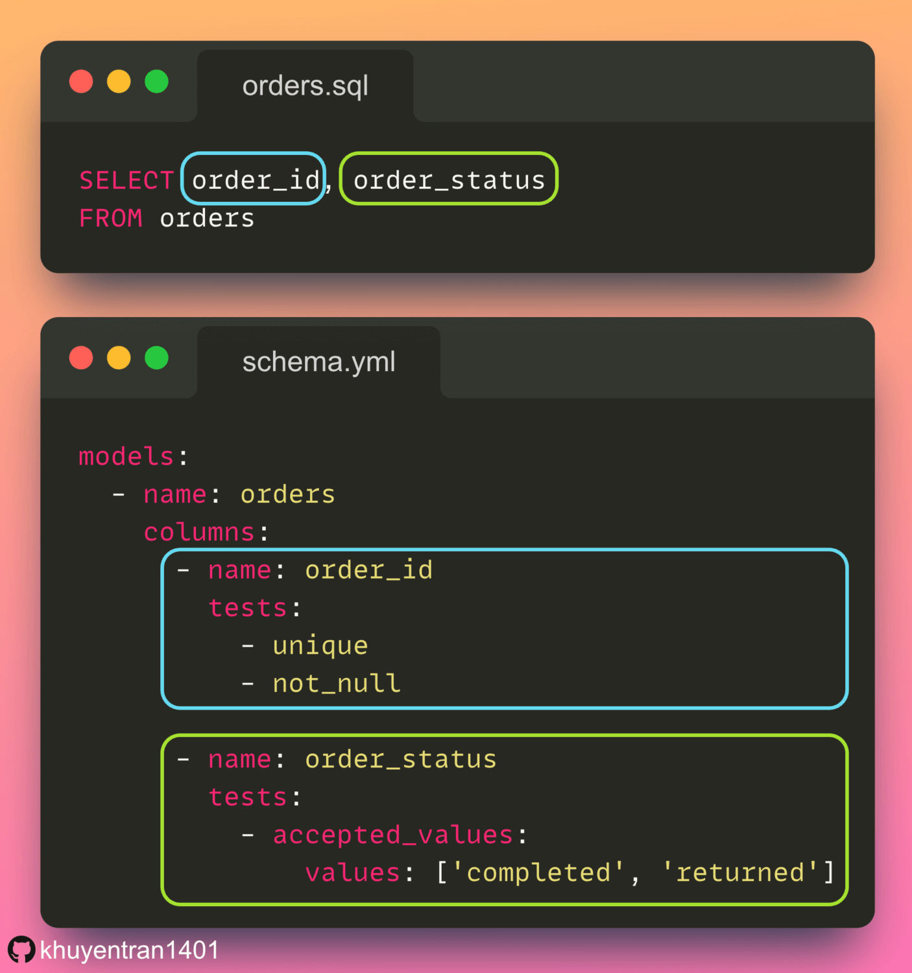The height and width of the screenshot is (973, 912).
Task: Click yellow minimize dot on schema.yml window
Action: (119, 358)
